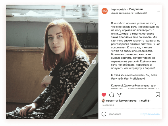Click the Опубликовать post button
The image size is (168, 126).
150,114
